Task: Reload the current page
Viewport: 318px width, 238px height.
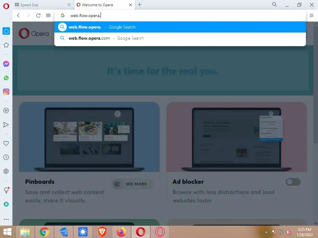Action: pos(38,15)
